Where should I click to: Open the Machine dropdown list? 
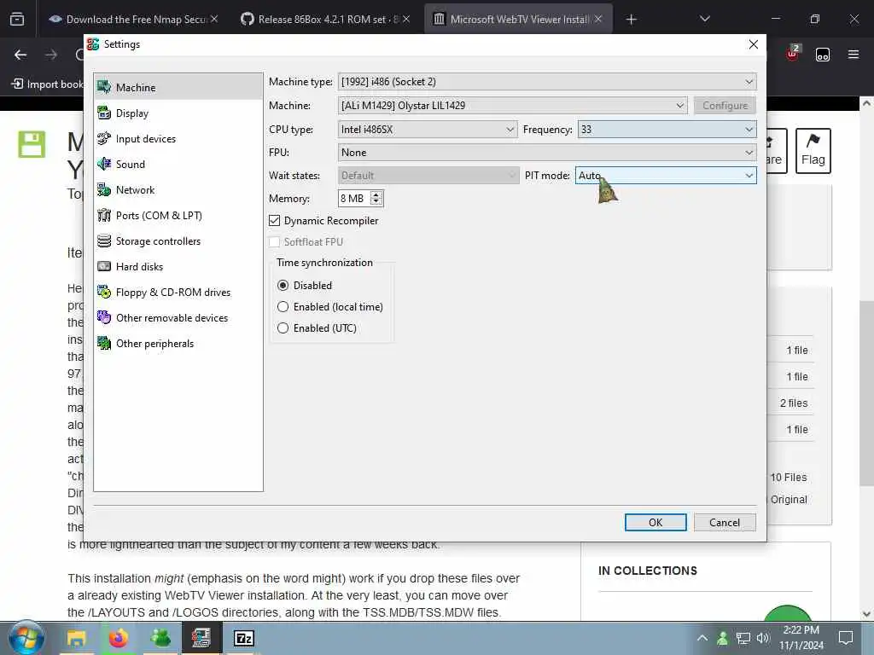pyautogui.click(x=512, y=105)
